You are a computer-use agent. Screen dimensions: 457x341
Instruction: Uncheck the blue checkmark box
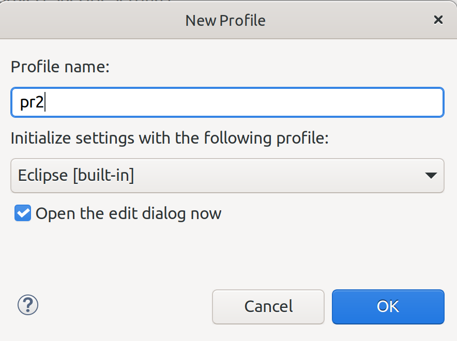click(x=23, y=213)
